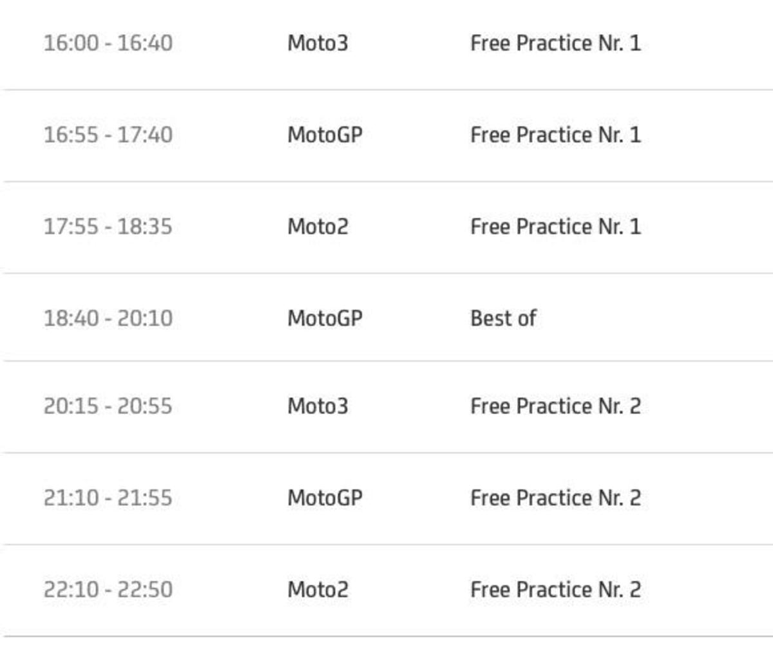This screenshot has width=773, height=649.
Task: Open Moto2 Free Practice Nr. 2 session
Action: 555,589
